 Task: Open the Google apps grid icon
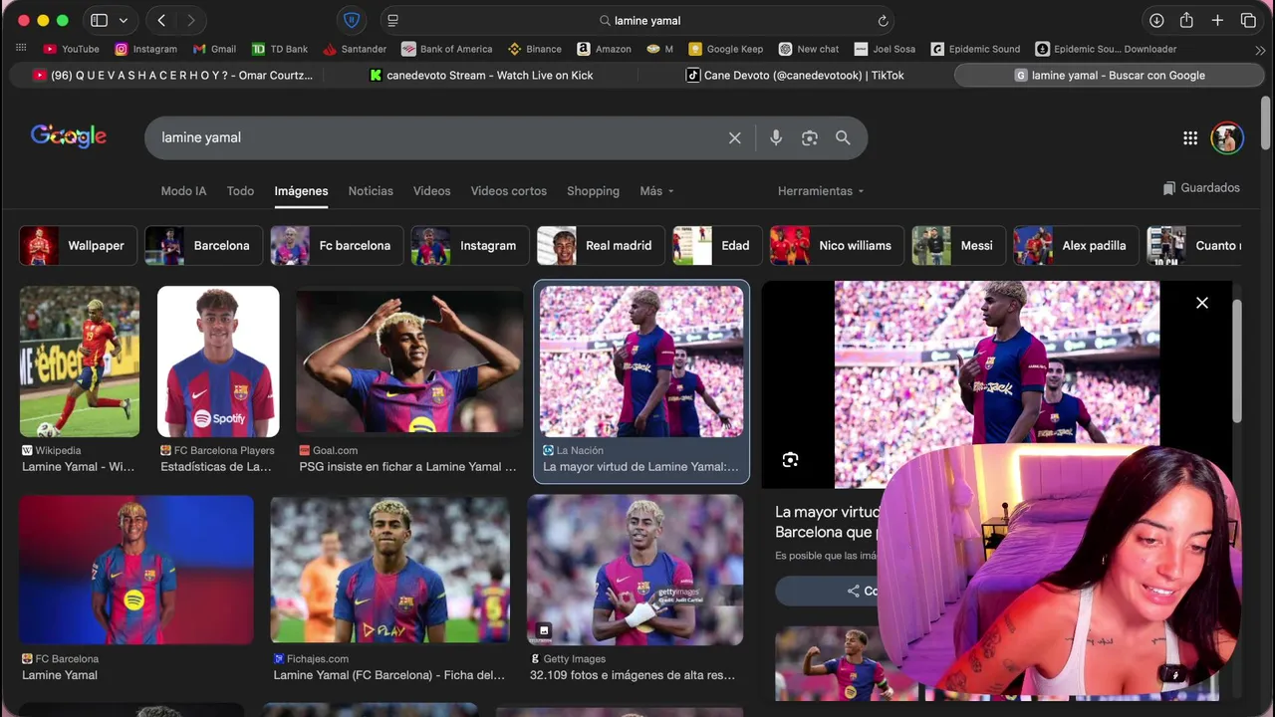(1190, 138)
